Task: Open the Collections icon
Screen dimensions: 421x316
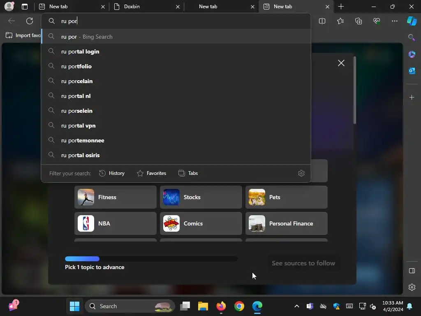Action: pos(359,21)
